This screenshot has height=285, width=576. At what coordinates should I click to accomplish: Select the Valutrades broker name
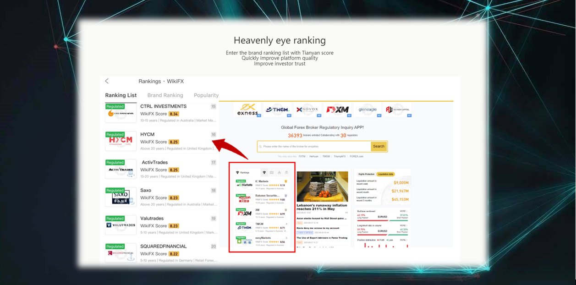point(152,218)
